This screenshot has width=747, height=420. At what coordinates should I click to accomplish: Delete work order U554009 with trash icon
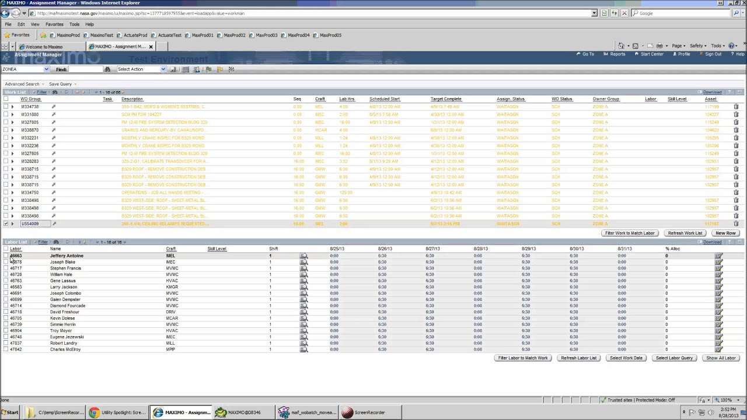click(x=736, y=223)
